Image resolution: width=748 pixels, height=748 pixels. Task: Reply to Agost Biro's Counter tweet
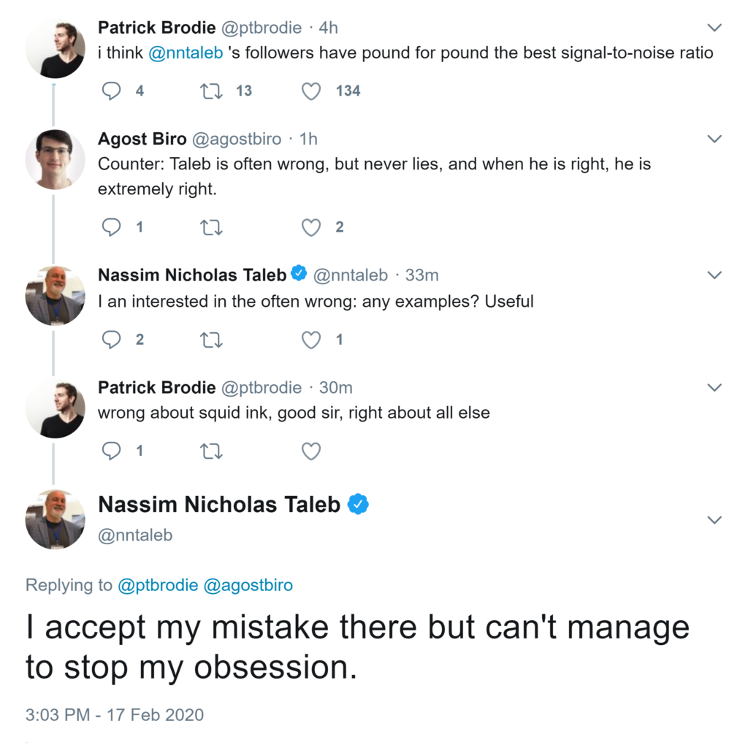111,227
